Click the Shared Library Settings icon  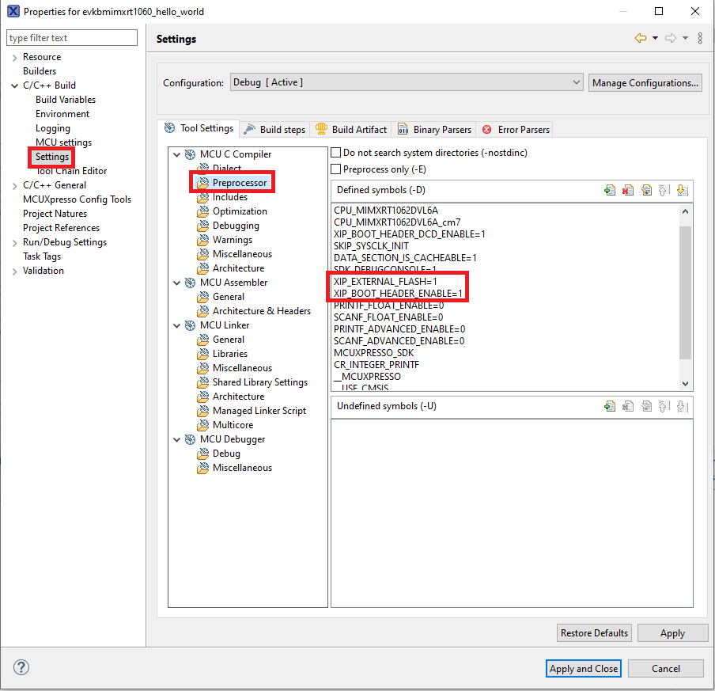[203, 382]
